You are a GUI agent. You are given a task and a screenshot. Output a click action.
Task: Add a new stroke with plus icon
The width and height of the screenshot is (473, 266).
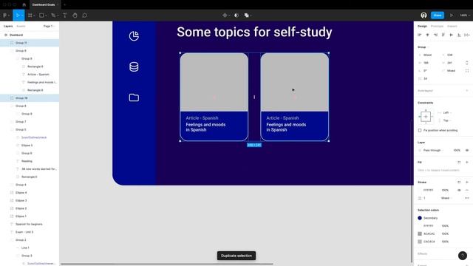click(467, 183)
